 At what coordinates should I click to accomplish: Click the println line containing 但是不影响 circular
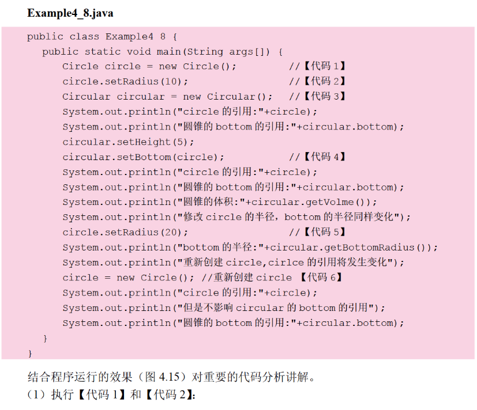pyautogui.click(x=224, y=307)
